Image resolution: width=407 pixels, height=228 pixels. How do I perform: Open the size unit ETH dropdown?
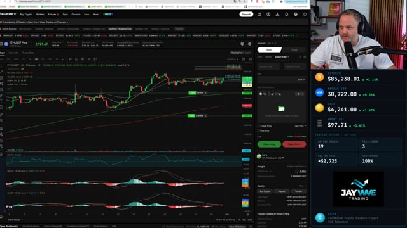[301, 80]
